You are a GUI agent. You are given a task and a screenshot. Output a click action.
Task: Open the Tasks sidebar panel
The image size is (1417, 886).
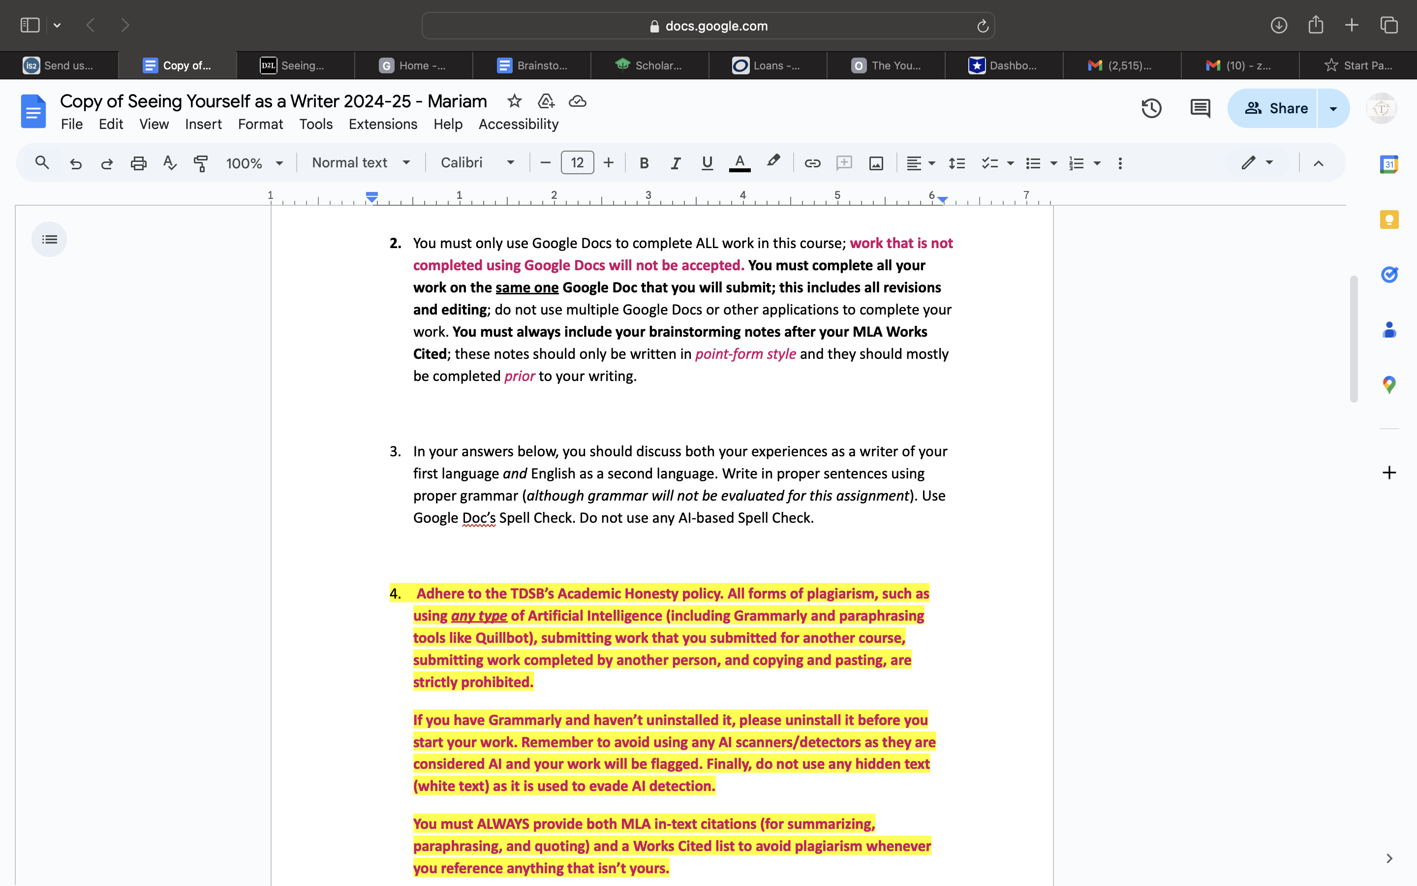[x=1389, y=274]
